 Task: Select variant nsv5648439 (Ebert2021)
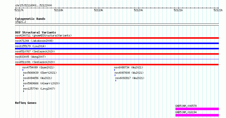[x=40, y=73]
